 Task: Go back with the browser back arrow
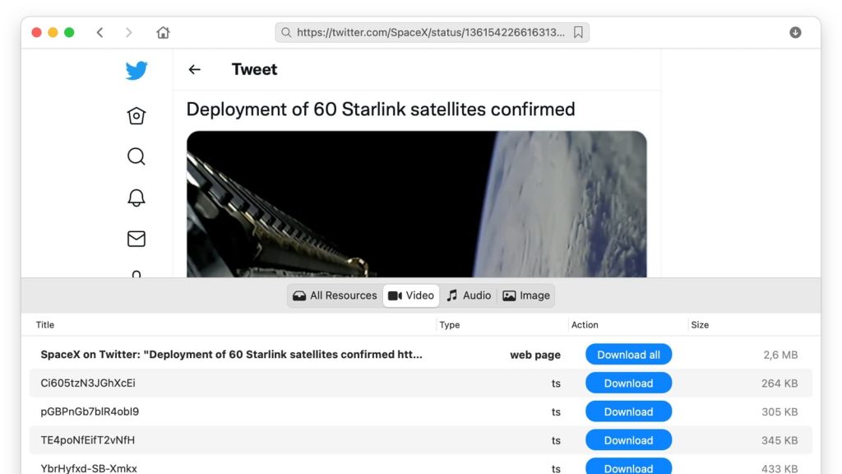pyautogui.click(x=99, y=33)
